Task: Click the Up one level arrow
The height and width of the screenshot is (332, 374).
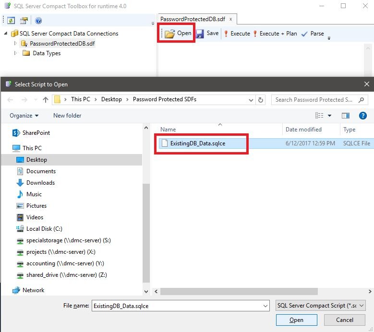Action: pos(46,100)
